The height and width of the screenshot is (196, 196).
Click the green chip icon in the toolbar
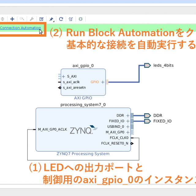tap(81, 19)
